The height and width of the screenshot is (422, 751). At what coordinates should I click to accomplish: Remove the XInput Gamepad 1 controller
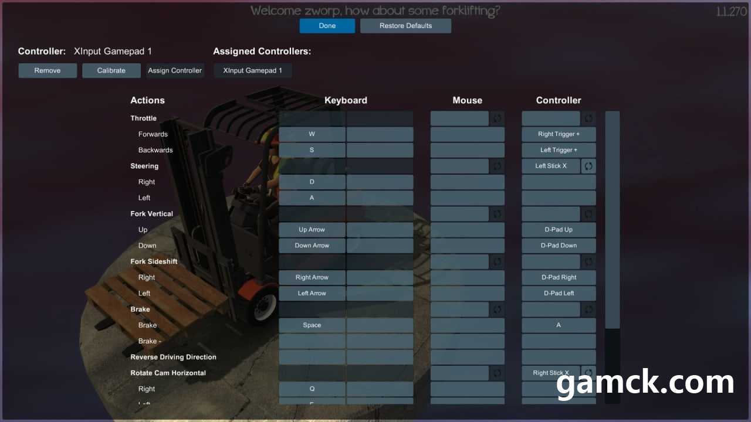48,70
